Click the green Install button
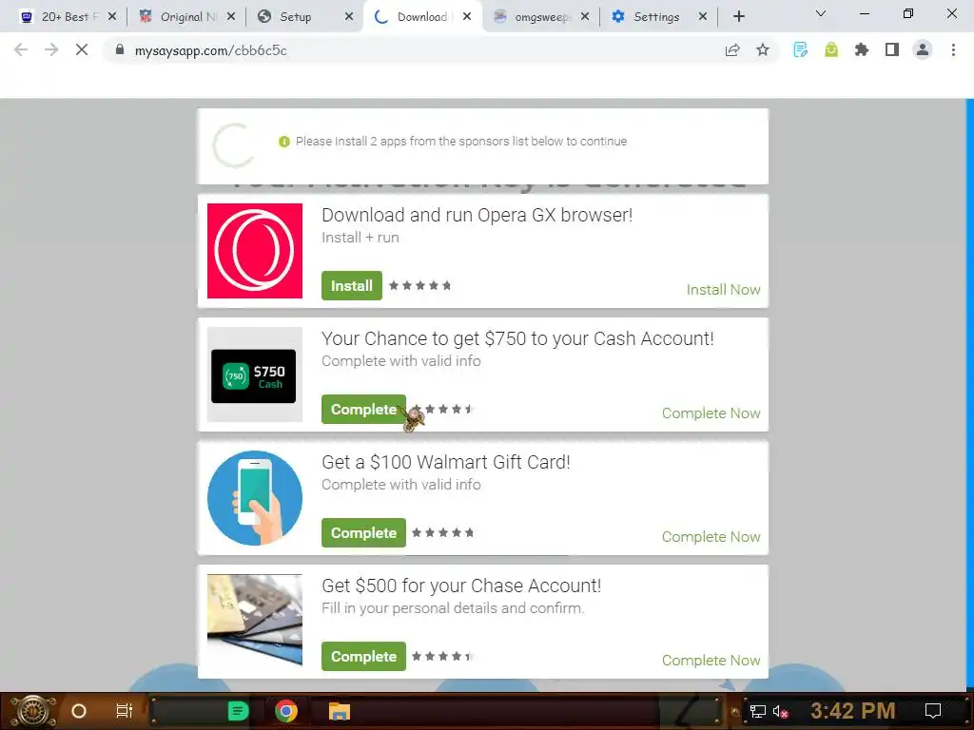The height and width of the screenshot is (730, 974). 352,285
